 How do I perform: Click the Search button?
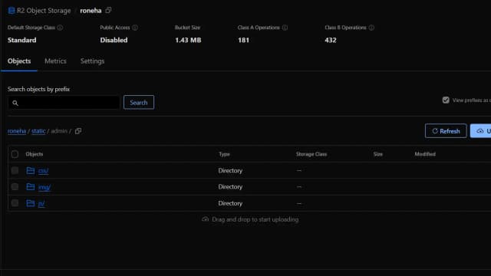click(139, 102)
